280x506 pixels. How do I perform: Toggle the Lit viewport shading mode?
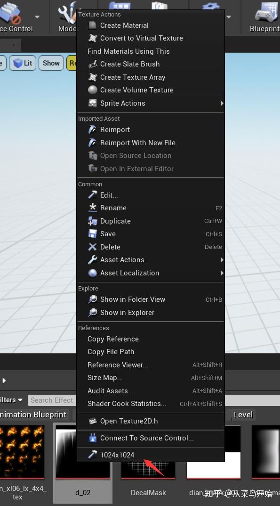[x=23, y=63]
